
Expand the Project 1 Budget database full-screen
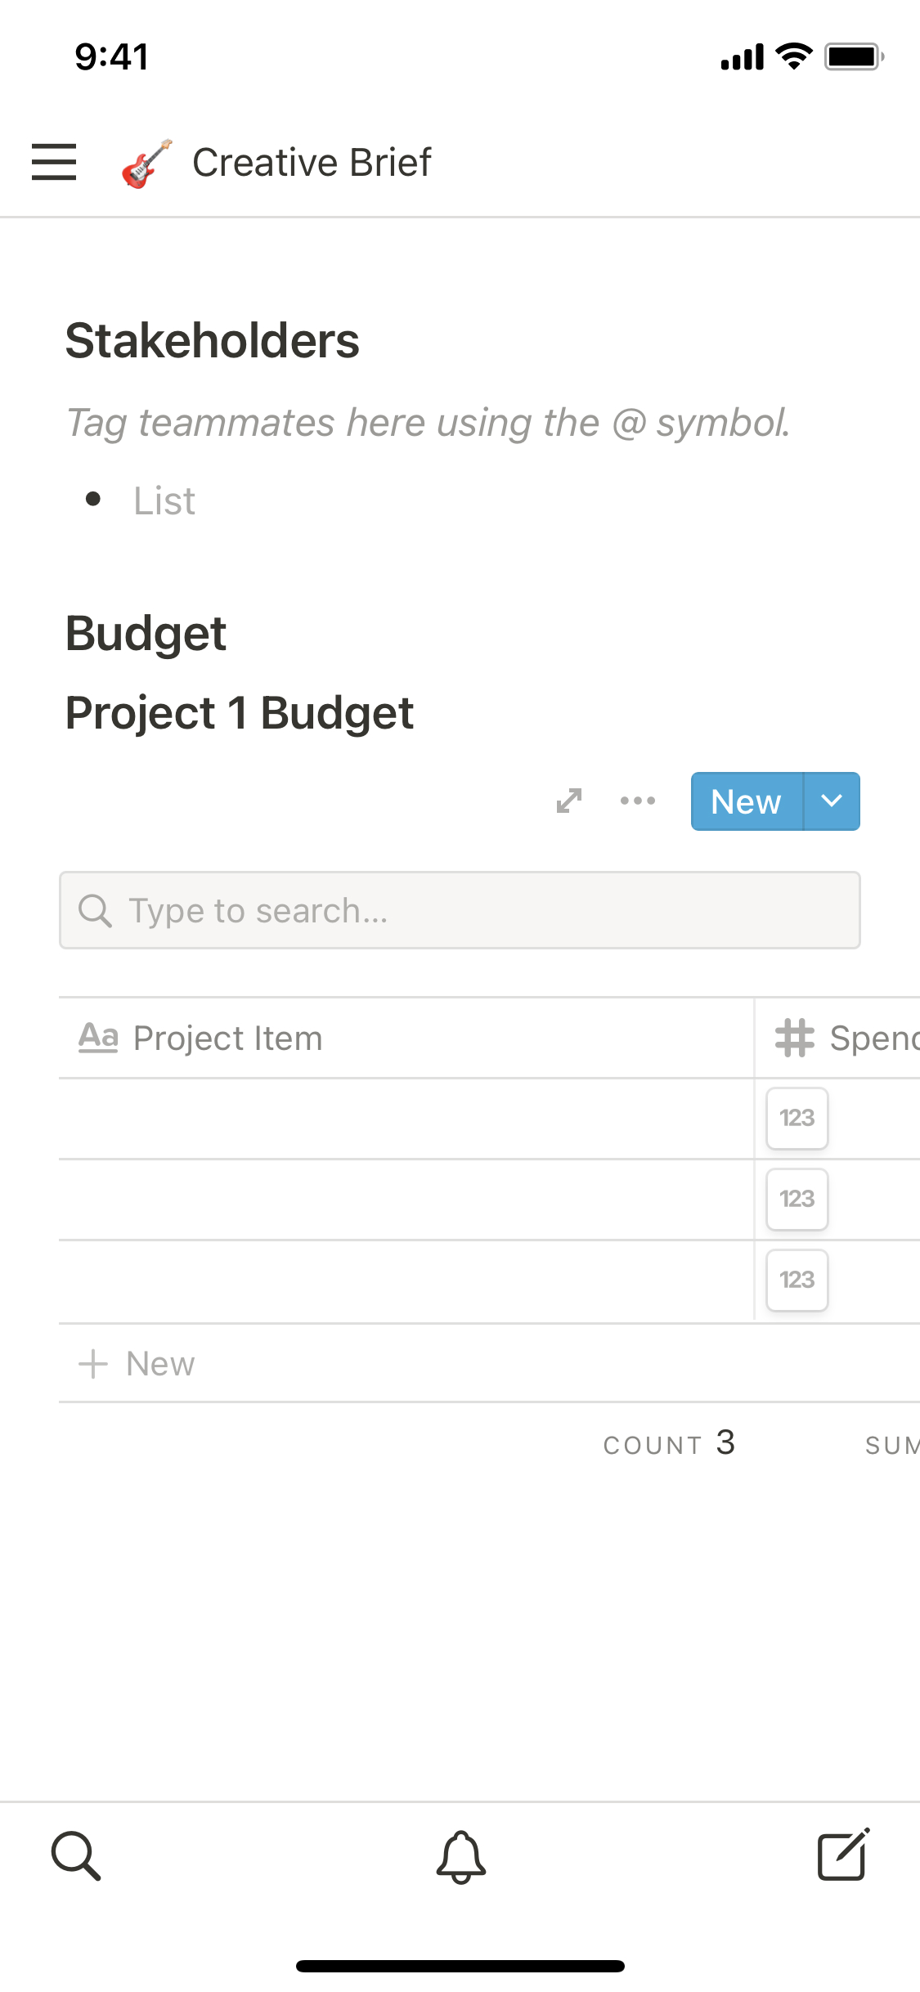pos(569,801)
